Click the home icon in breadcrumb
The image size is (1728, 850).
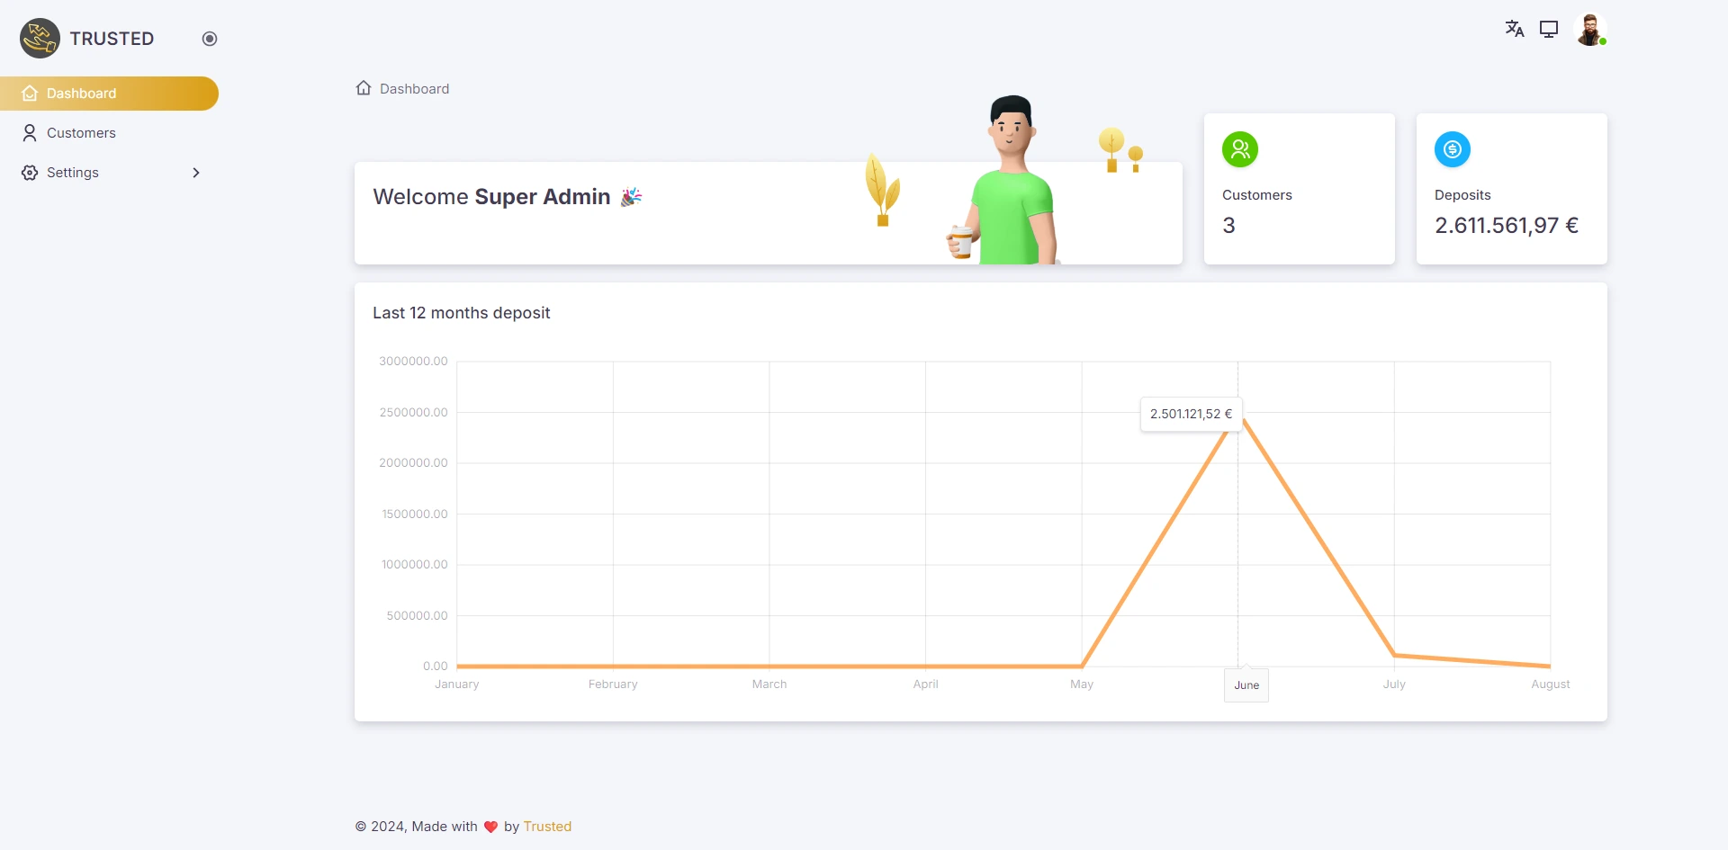(x=364, y=88)
